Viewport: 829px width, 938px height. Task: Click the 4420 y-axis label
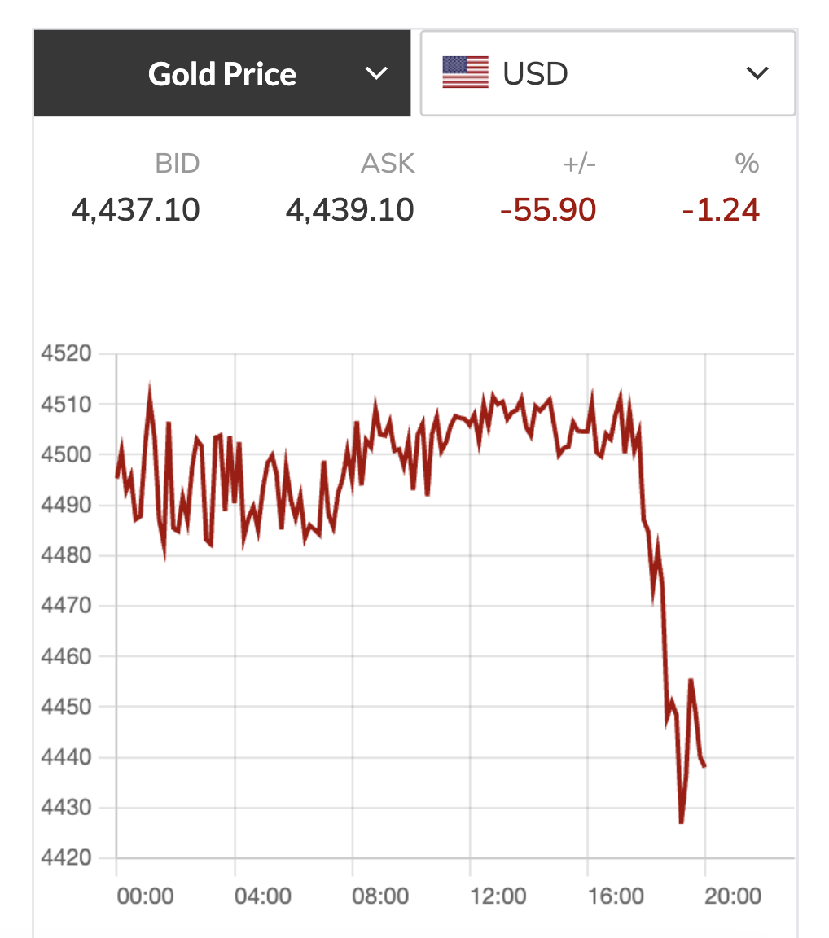click(65, 858)
